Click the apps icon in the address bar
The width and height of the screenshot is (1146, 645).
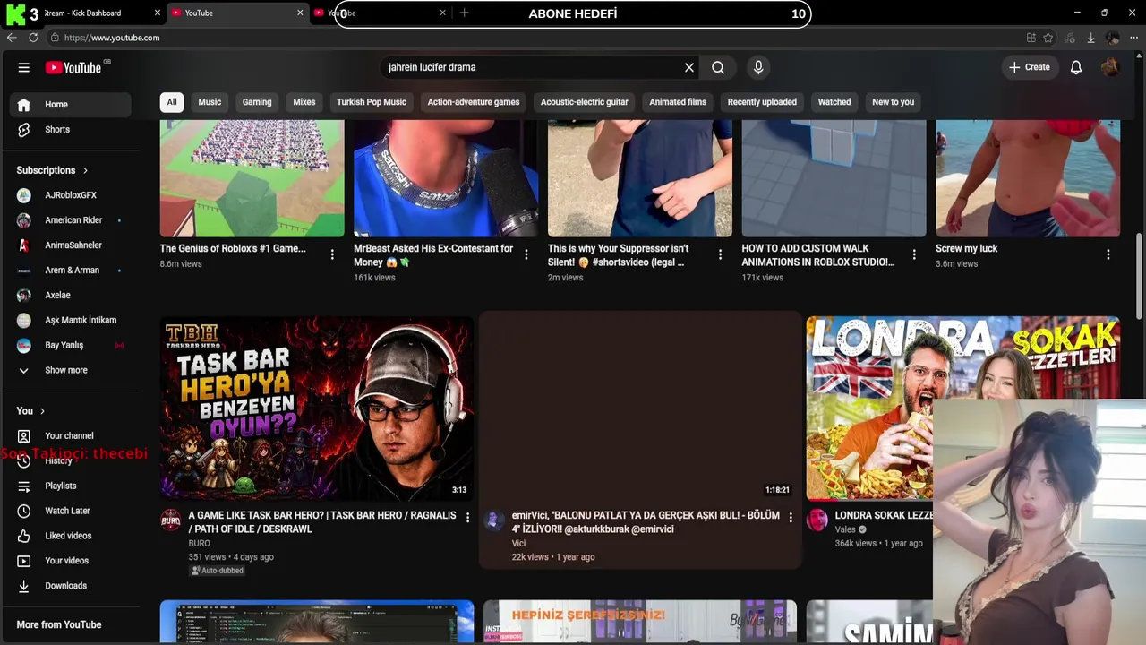1031,38
